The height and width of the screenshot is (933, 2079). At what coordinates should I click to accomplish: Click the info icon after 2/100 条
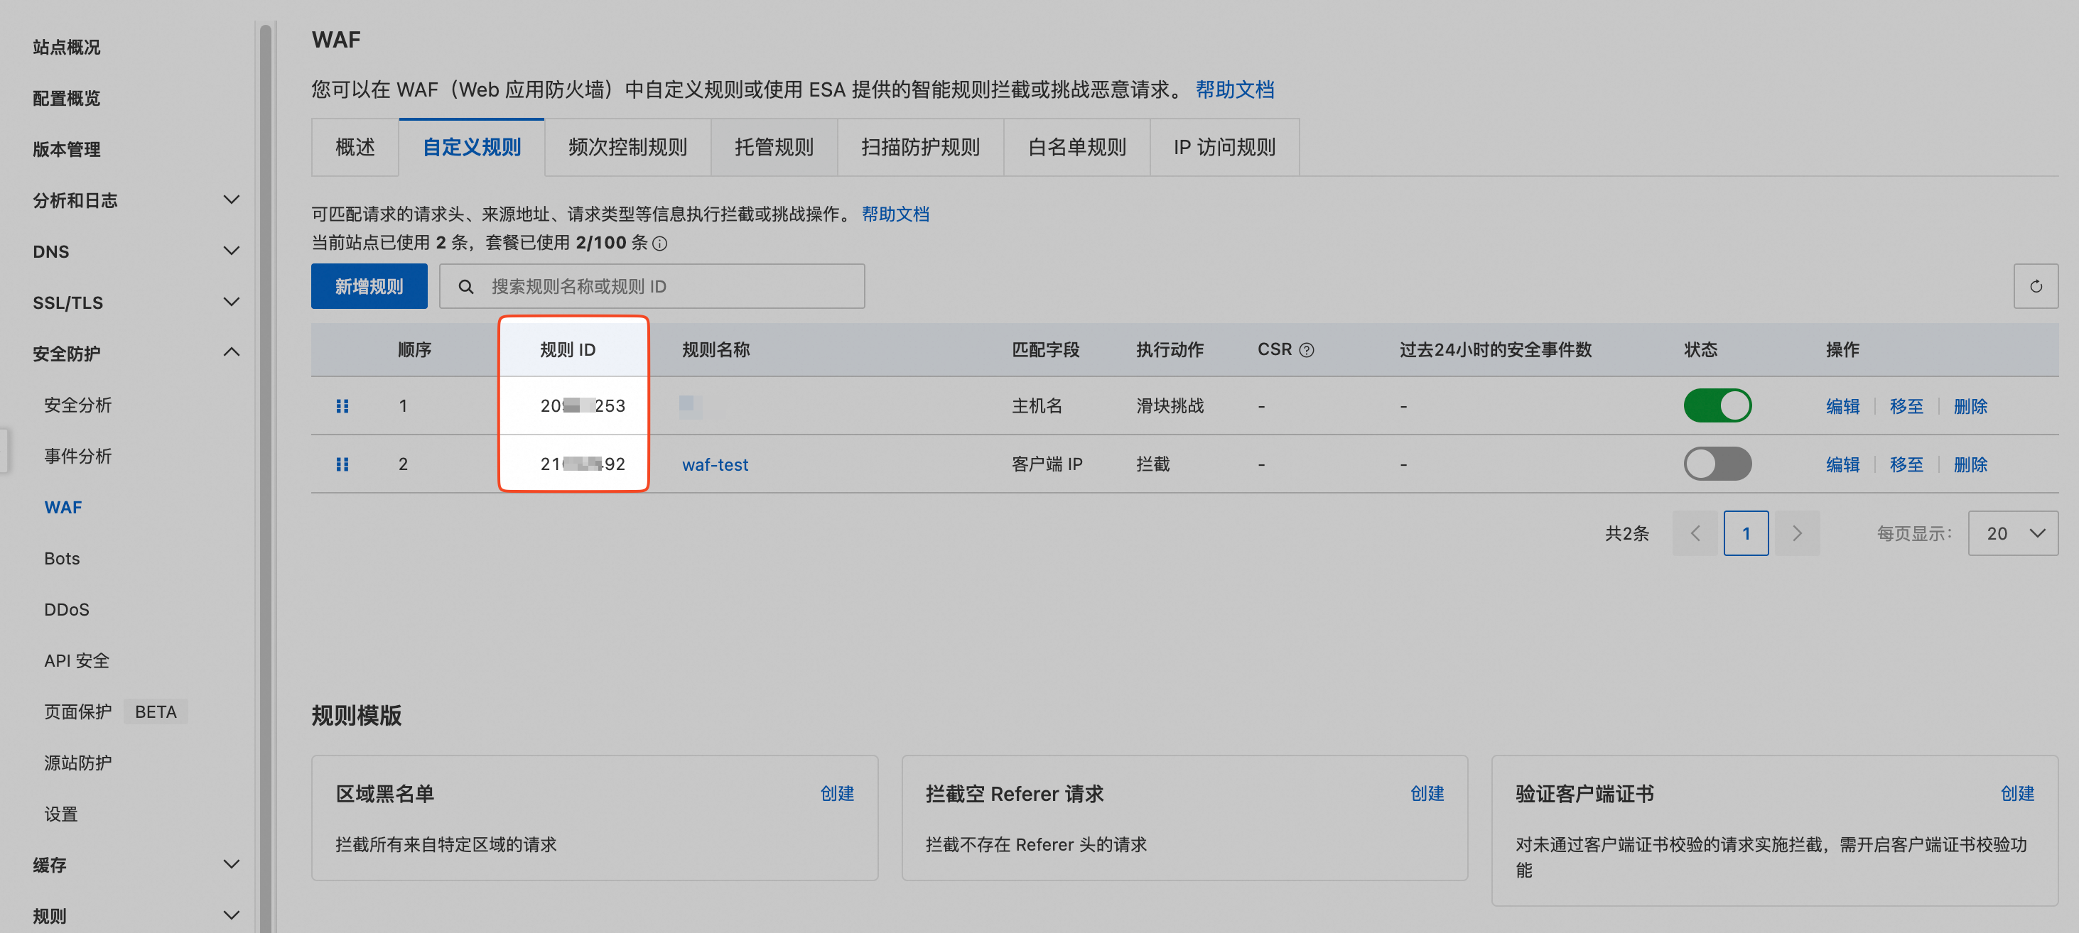tap(659, 244)
